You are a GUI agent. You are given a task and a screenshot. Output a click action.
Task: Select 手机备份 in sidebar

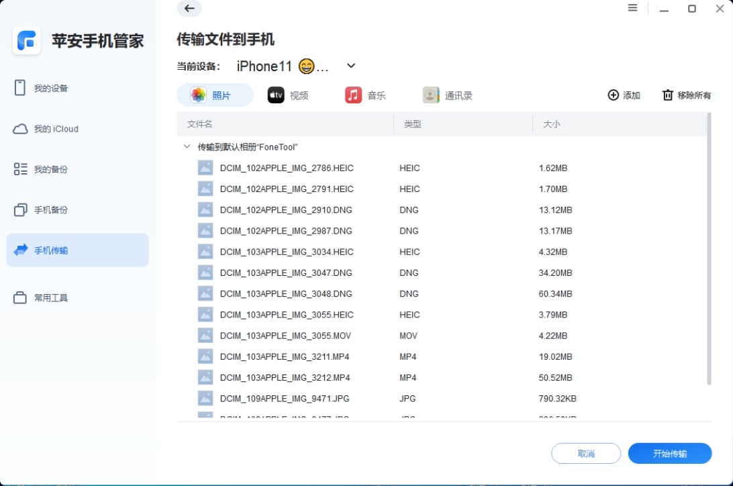[50, 210]
